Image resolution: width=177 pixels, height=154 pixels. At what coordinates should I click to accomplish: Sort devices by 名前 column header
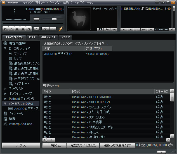point(63,49)
